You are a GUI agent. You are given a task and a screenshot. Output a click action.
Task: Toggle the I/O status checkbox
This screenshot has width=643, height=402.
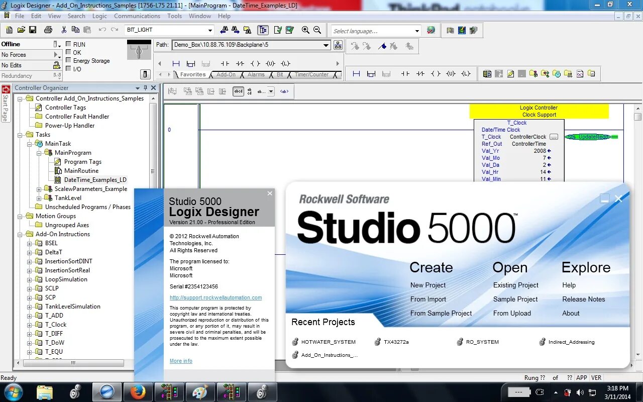[68, 69]
